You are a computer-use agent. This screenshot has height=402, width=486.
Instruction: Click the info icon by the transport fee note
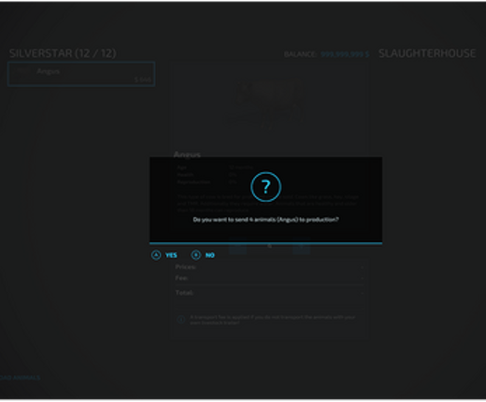(181, 320)
